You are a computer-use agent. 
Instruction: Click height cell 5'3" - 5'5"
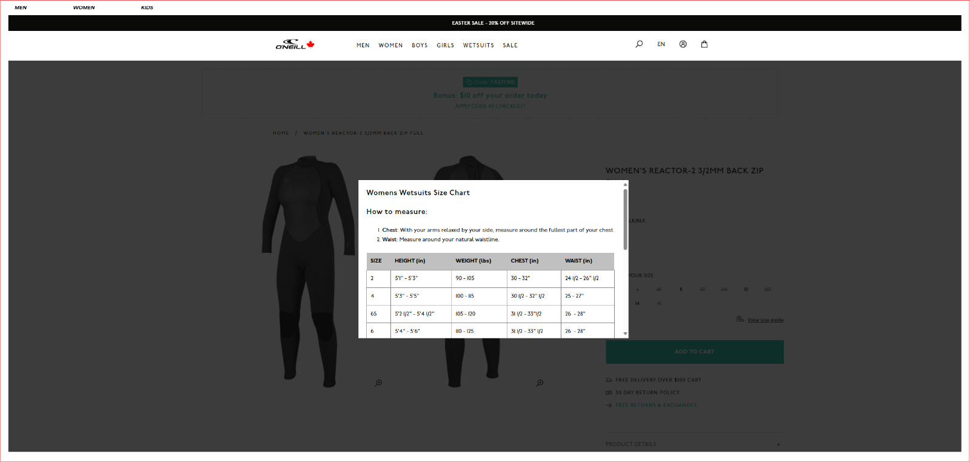pyautogui.click(x=421, y=296)
